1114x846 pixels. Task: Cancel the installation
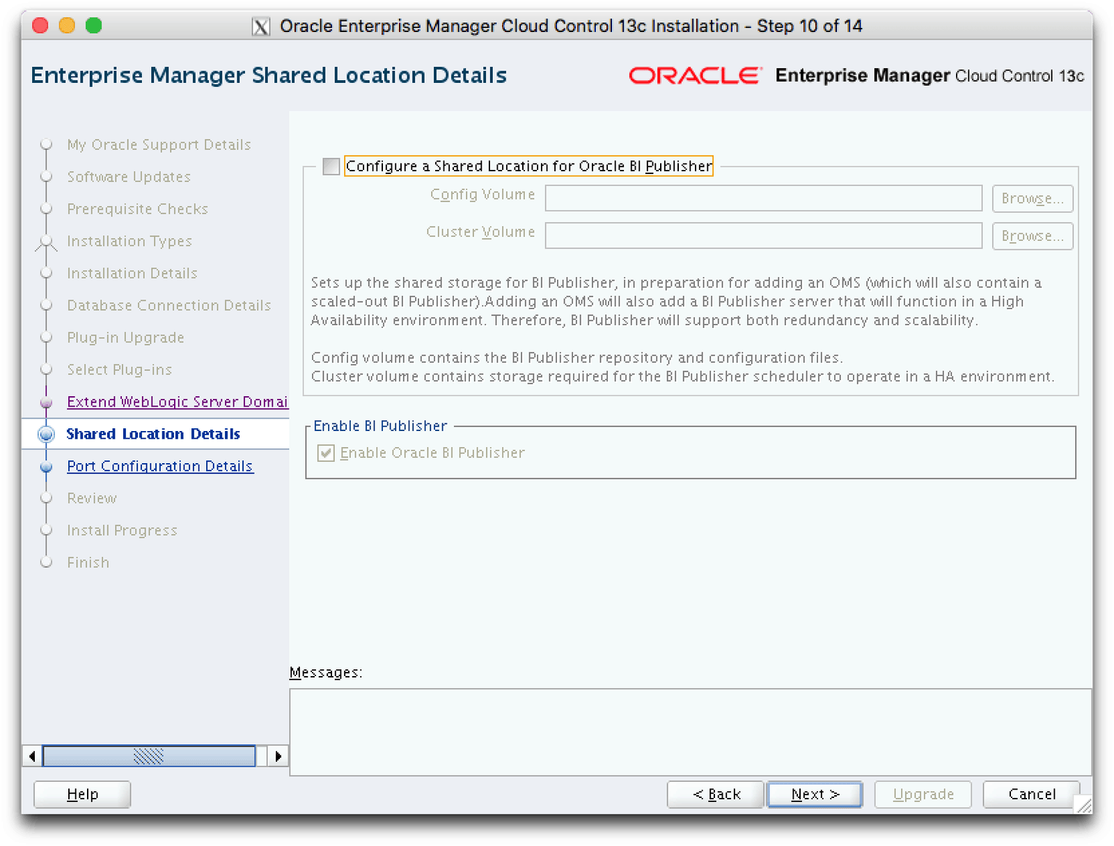click(1031, 794)
